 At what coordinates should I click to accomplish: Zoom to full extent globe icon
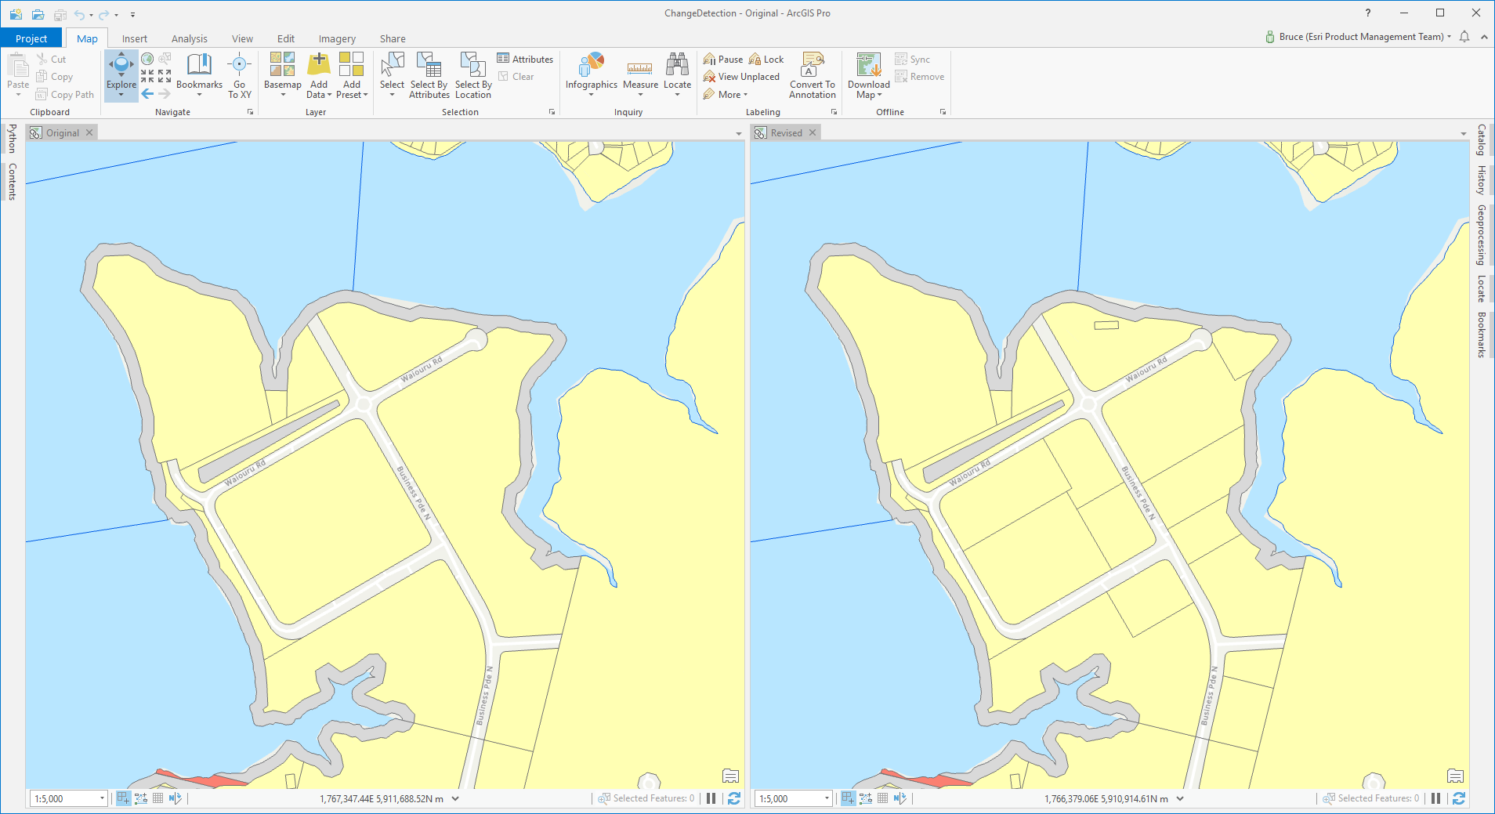[147, 59]
